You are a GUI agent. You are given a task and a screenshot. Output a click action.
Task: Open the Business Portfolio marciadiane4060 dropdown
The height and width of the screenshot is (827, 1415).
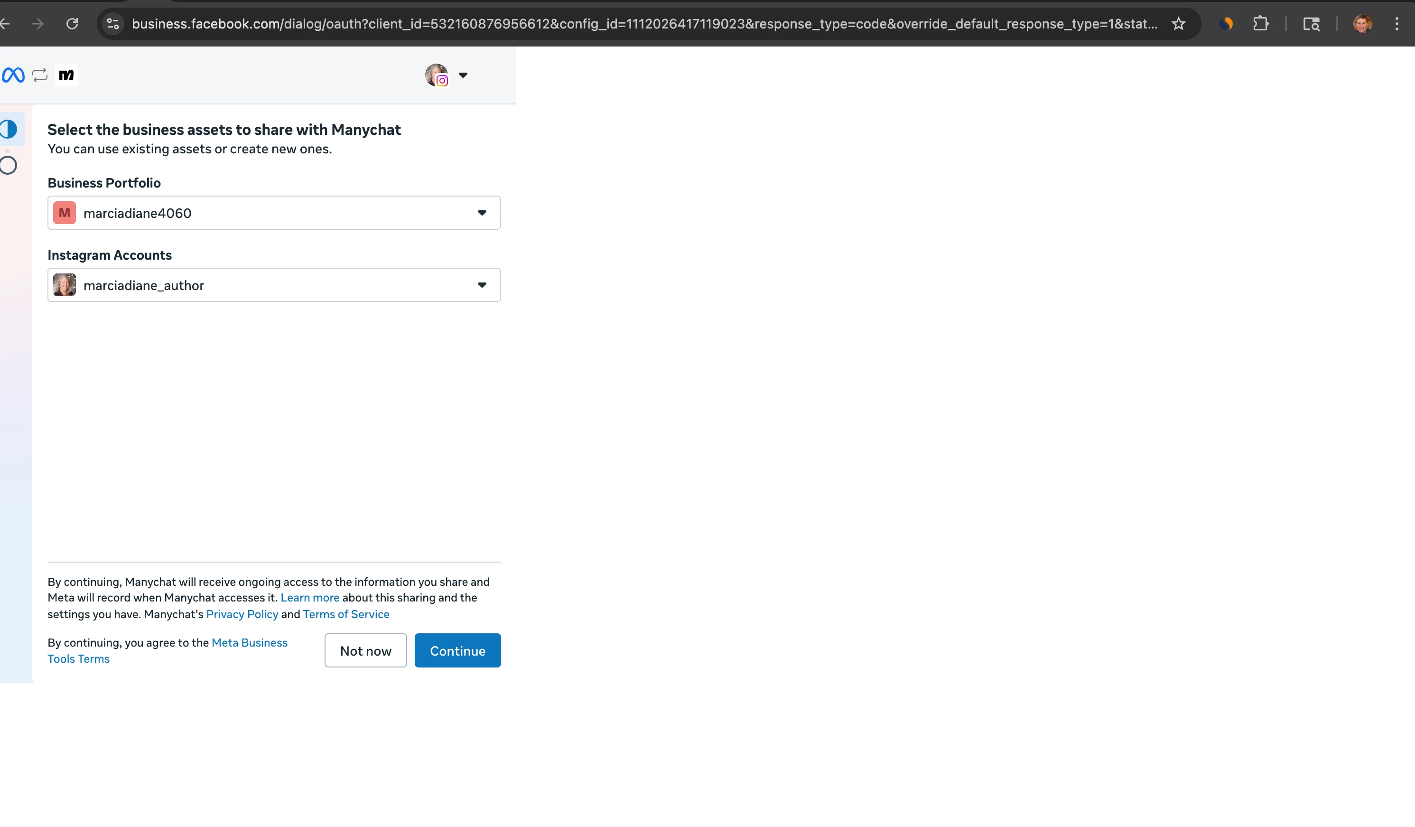click(274, 213)
